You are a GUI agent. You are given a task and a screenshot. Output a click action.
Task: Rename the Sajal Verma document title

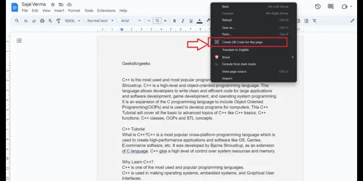(34, 5)
